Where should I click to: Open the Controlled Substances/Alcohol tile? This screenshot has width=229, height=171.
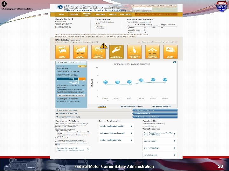click(x=134, y=52)
